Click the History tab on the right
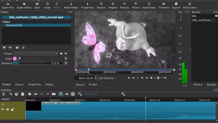Screen dimensions: 218x123 tap(198, 84)
